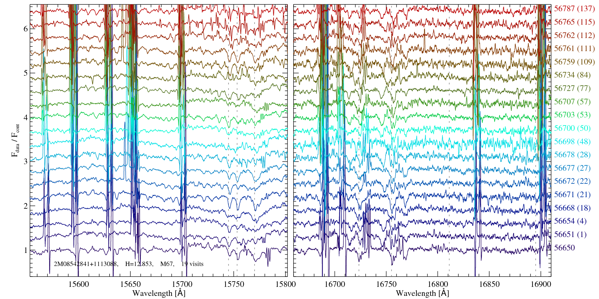Click the 19 visits annotation text
Image resolution: width=599 pixels, height=299 pixels.
click(192, 264)
